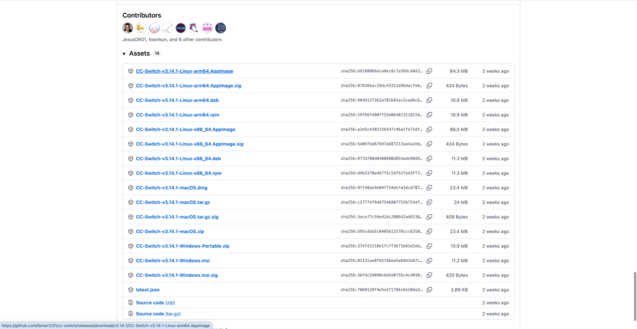637x329 pixels.
Task: Open second contributor avatar with blonde hair
Action: 141,28
